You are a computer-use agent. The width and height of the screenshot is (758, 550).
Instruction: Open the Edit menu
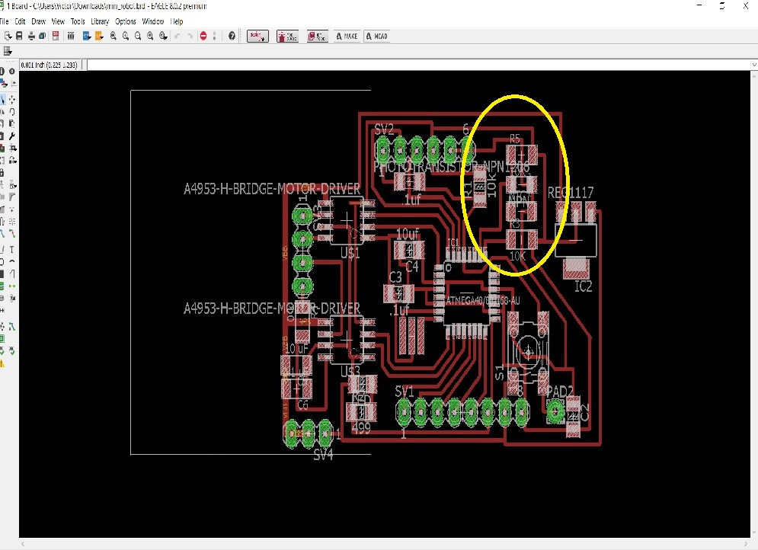tap(20, 21)
